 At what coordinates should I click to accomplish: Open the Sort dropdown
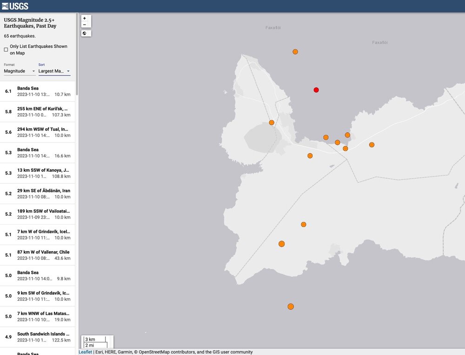(54, 71)
